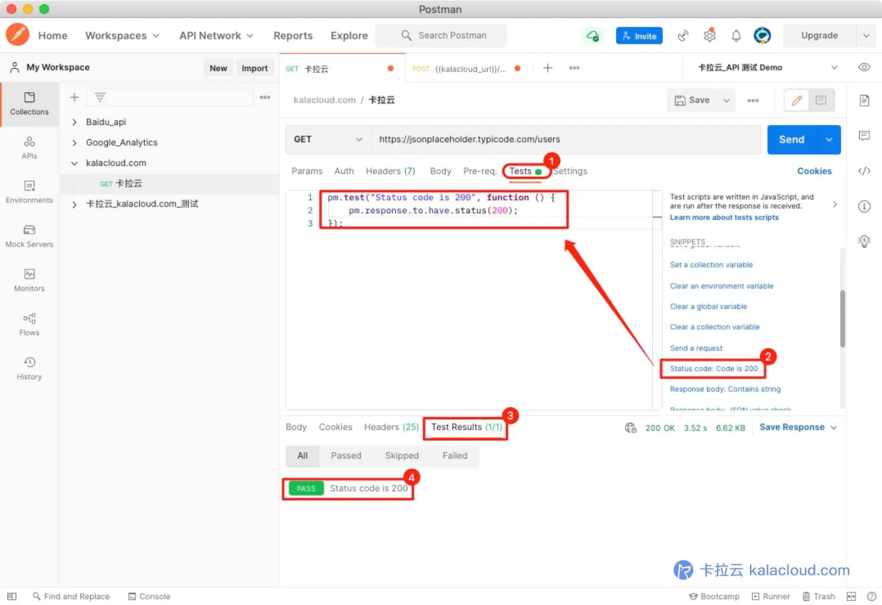Show All test results filter
This screenshot has height=605, width=882.
(302, 456)
